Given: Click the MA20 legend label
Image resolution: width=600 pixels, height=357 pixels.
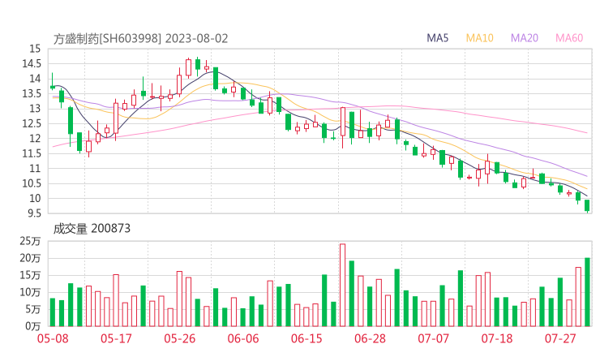Looking at the screenshot, I should pos(525,38).
